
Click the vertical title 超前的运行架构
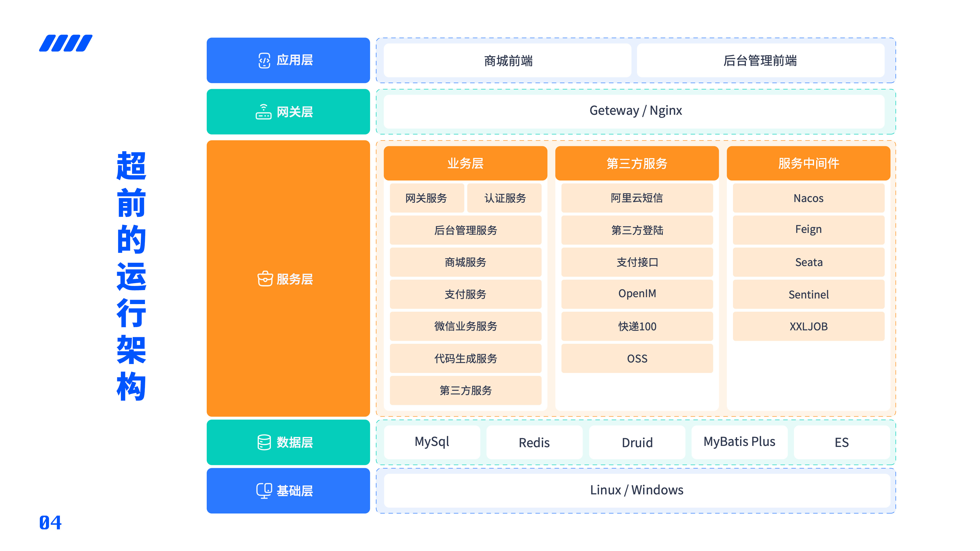[131, 276]
